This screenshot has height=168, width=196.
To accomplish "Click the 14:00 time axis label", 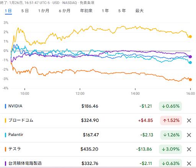I will click(x=135, y=94).
